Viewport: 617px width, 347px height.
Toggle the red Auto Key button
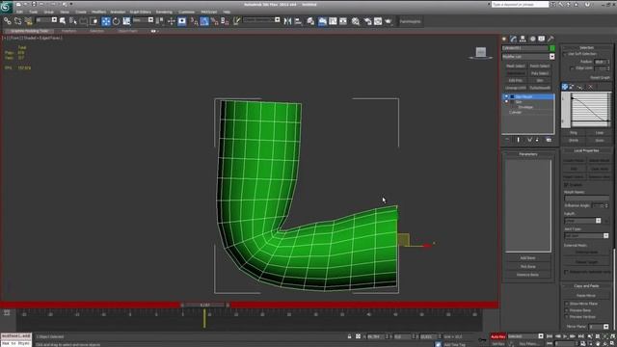click(497, 336)
